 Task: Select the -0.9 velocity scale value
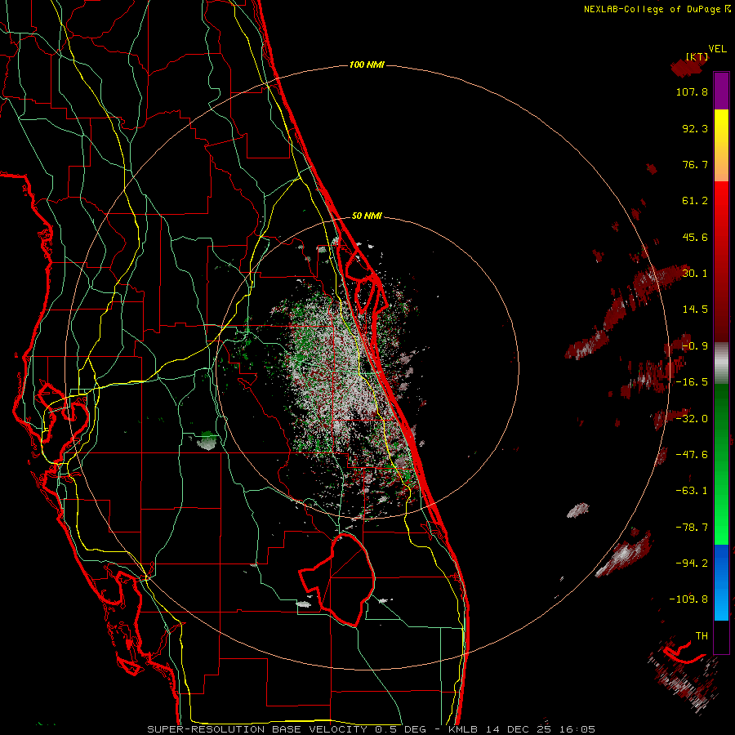[695, 346]
